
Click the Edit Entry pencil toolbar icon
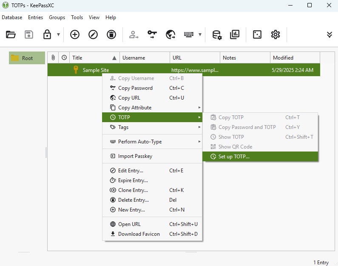(93, 35)
